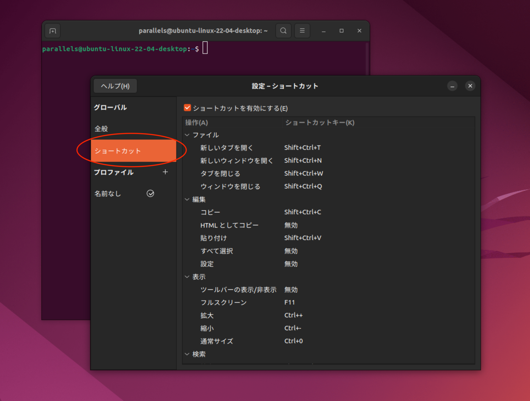Click the Shift+Ctrl+V shortcut cell
Screen dimensions: 530x401
click(x=303, y=238)
